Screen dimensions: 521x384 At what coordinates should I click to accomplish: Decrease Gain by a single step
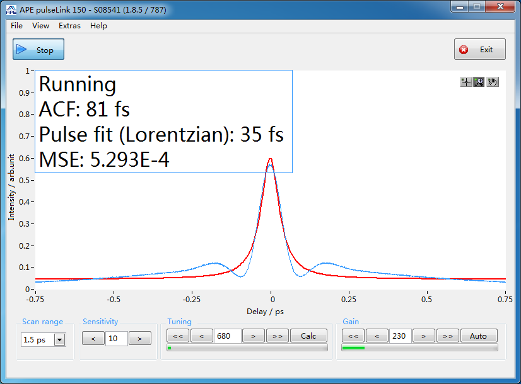[377, 336]
